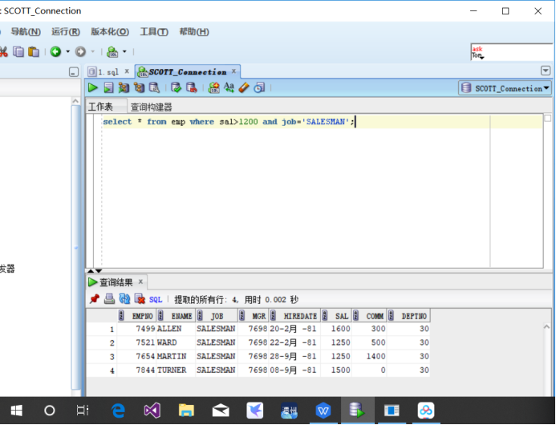Viewport: 556px width, 425px height.
Task: Click the Run Script icon
Action: click(108, 87)
